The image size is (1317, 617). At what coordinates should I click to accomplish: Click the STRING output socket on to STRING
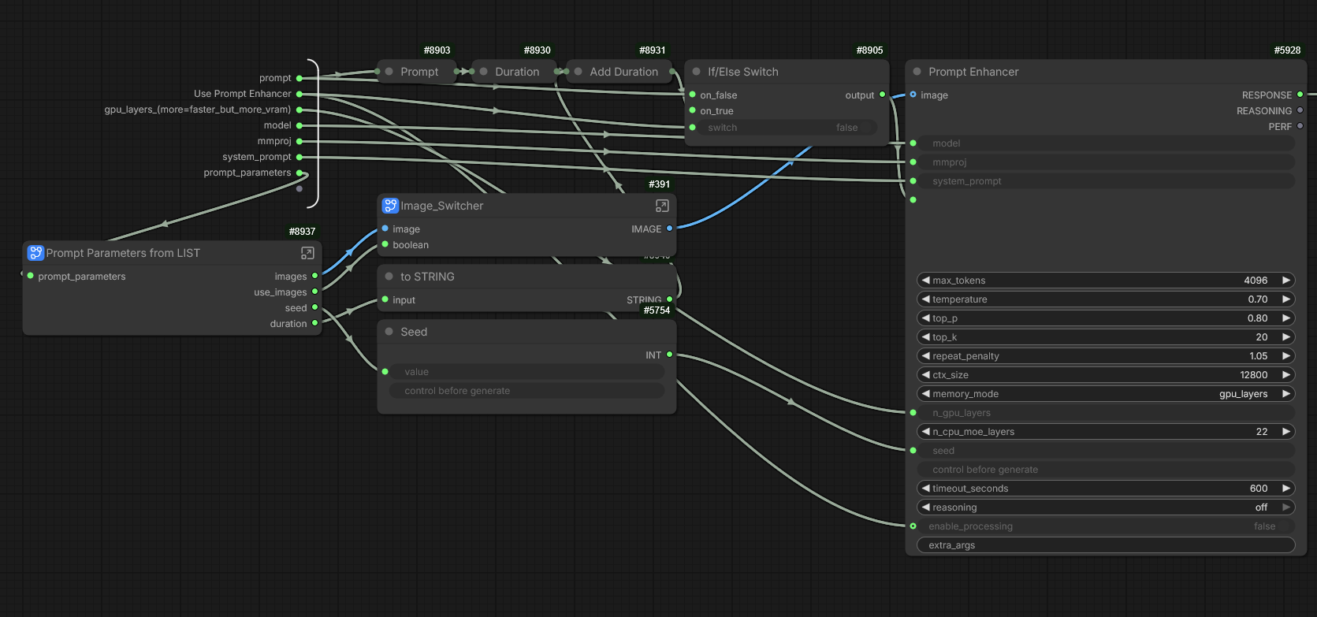tap(670, 299)
